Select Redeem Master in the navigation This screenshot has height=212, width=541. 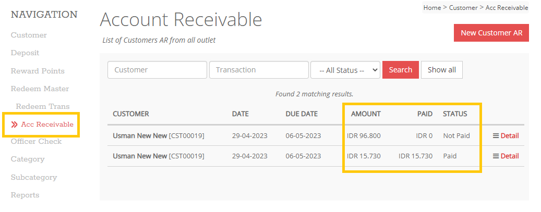(40, 89)
